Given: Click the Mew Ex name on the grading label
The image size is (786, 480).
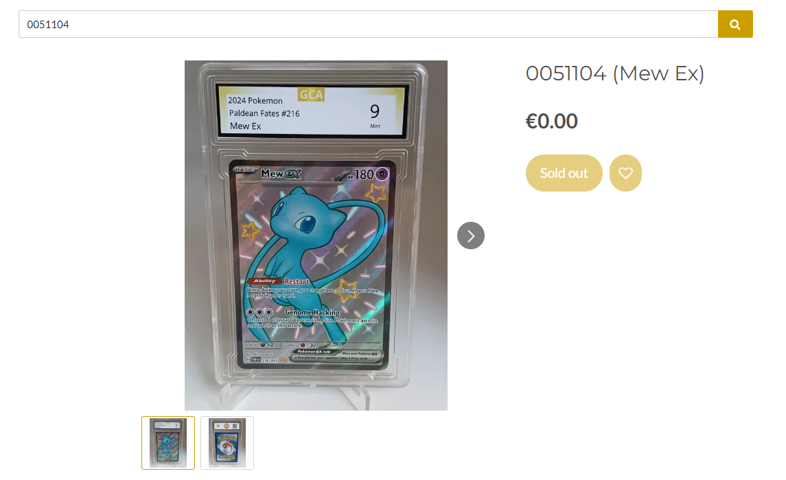Looking at the screenshot, I should [245, 126].
